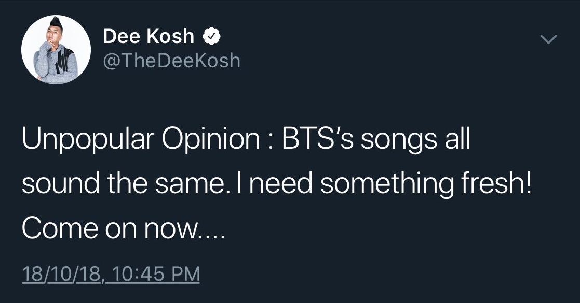
Task: Click the words "Unpopular Opinion"
Action: [x=140, y=141]
